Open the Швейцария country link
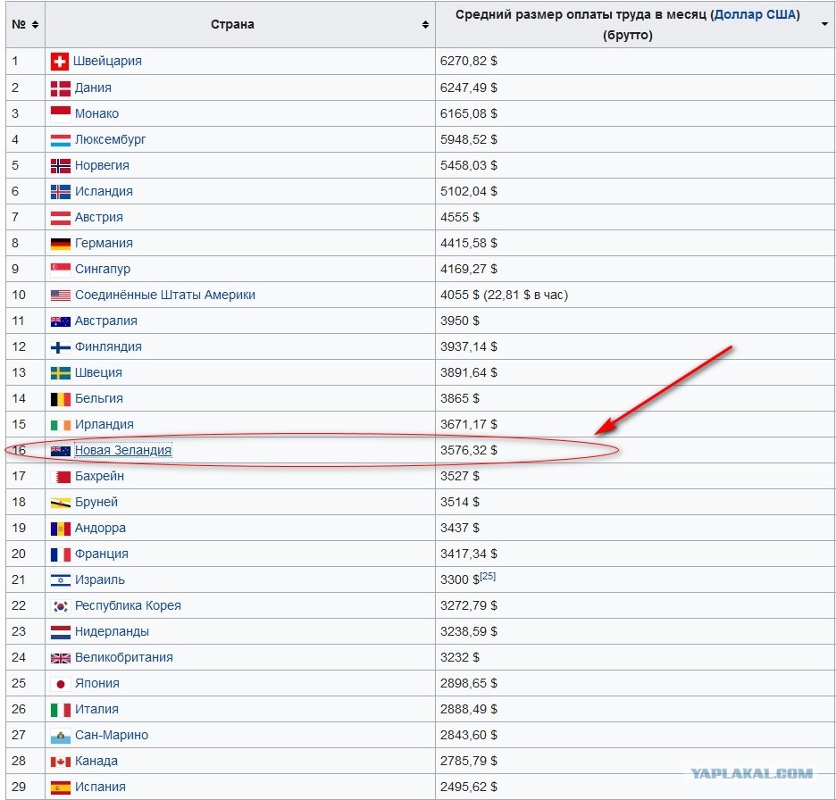The width and height of the screenshot is (836, 800). point(107,61)
